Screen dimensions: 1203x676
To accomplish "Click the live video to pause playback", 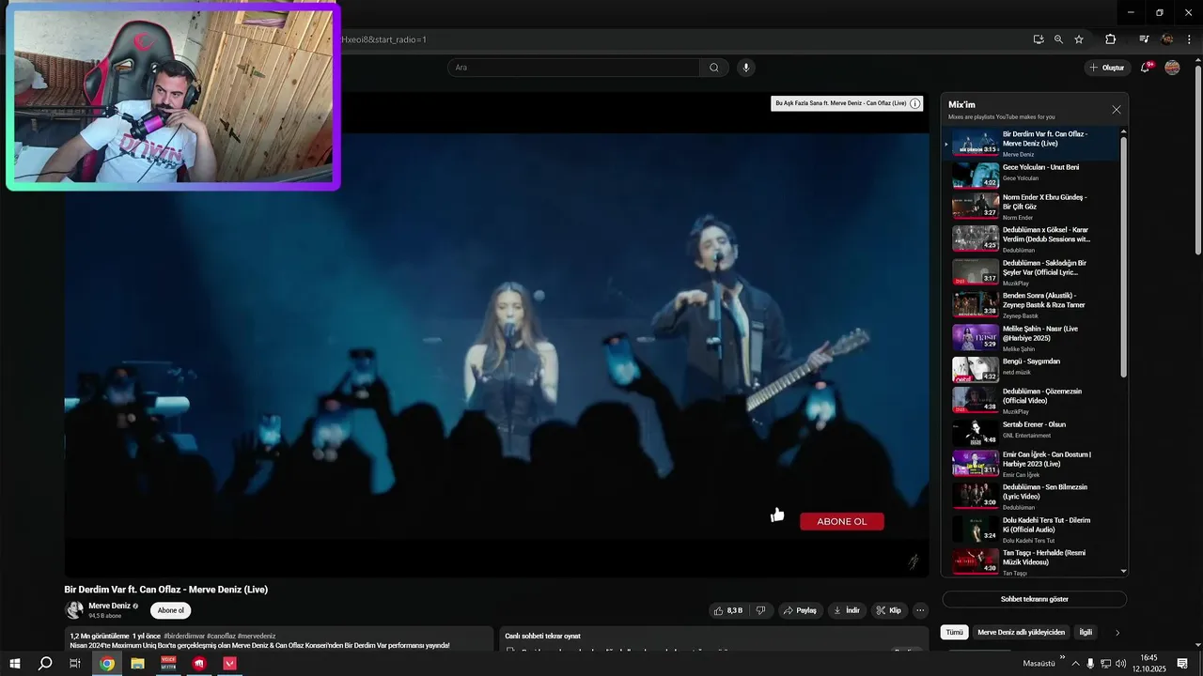I will coord(496,334).
